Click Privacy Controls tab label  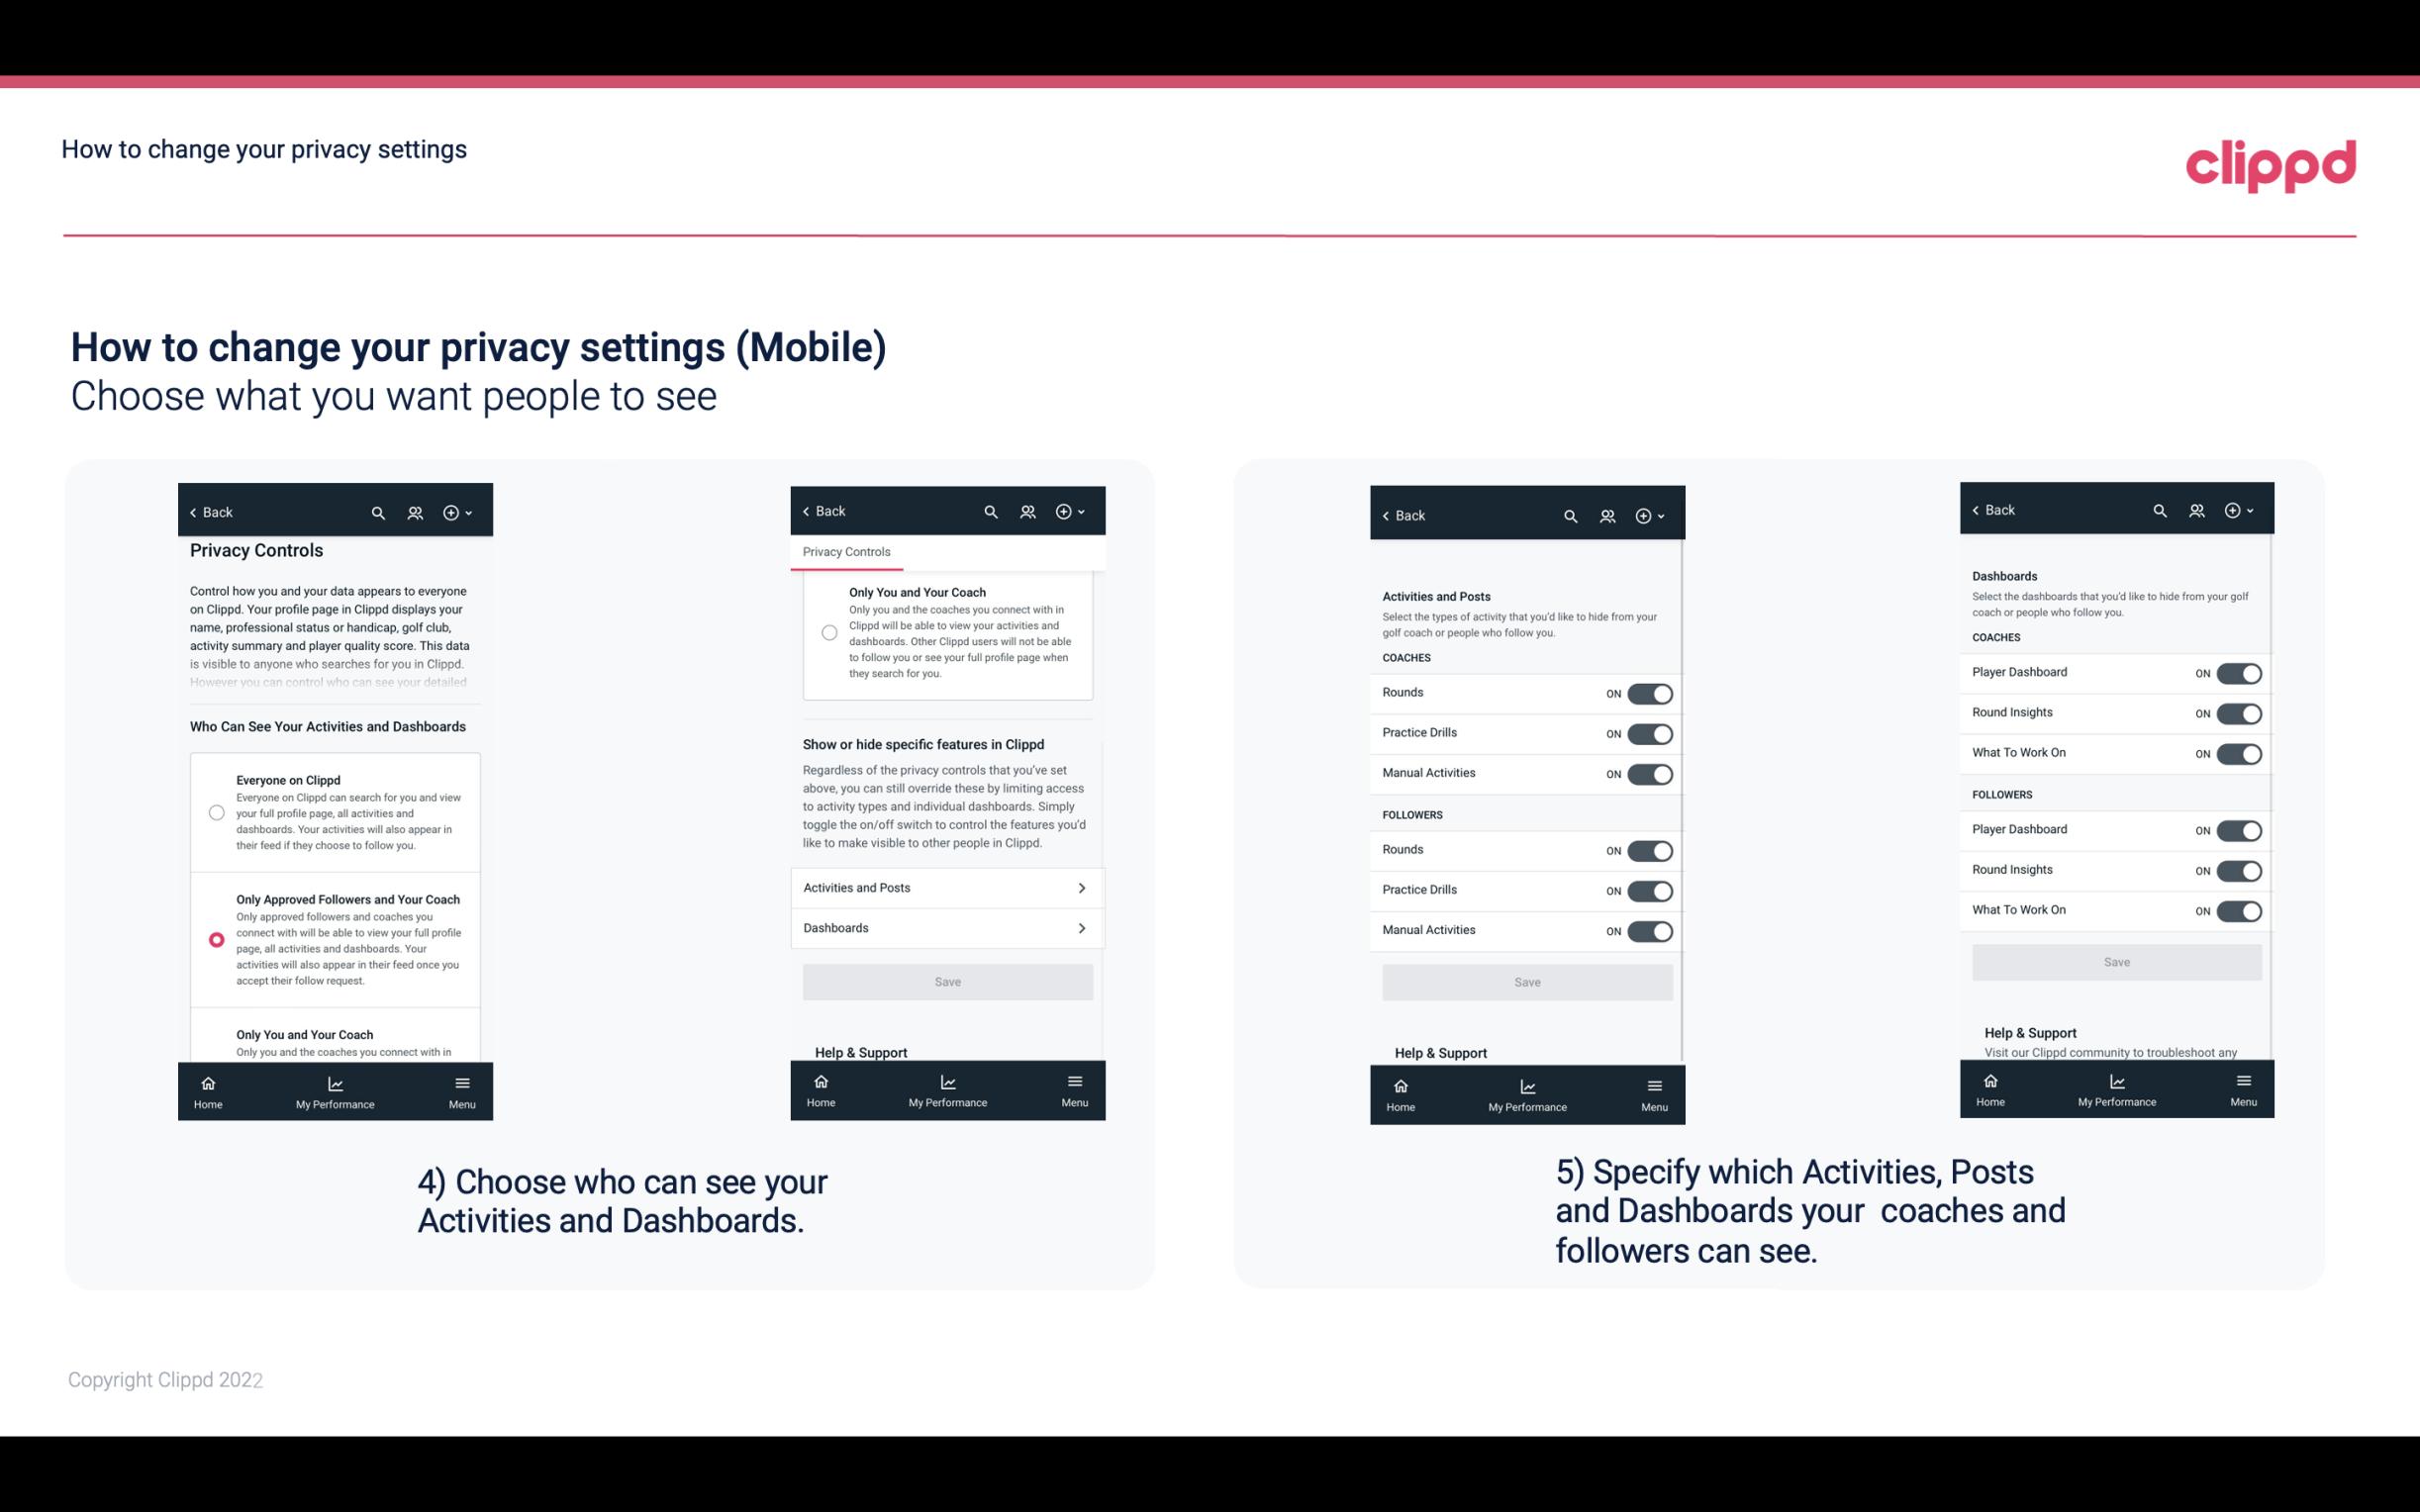pyautogui.click(x=845, y=552)
